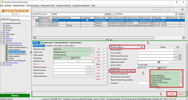Screen dimensions: 188x100
Task: Click the Feladott materiális példányok node icon
Action: pos(6,47)
